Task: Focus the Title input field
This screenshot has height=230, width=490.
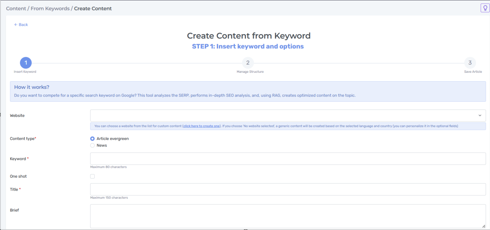Action: pos(288,189)
